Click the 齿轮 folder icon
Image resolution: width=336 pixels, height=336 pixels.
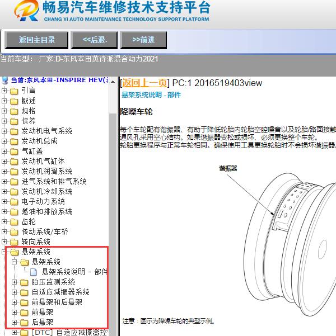(14, 222)
